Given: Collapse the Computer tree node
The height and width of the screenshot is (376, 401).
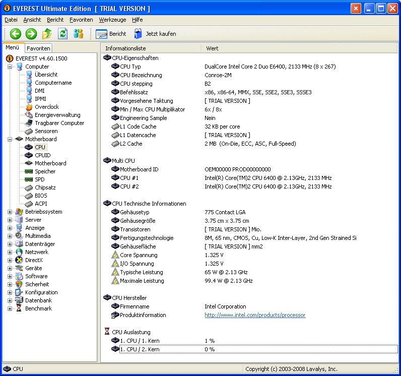Looking at the screenshot, I should coord(10,67).
